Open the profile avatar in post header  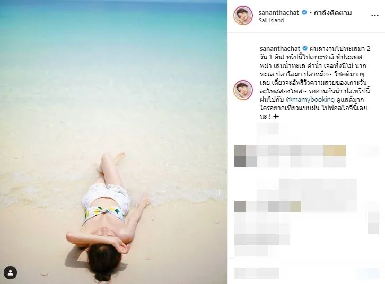point(243,16)
